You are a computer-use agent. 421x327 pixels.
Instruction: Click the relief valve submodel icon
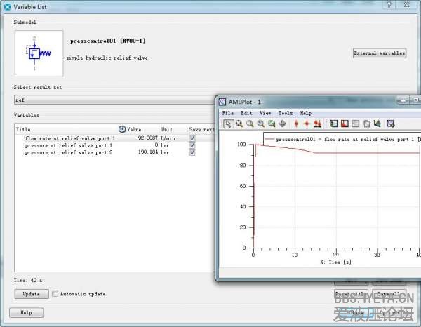(x=34, y=54)
